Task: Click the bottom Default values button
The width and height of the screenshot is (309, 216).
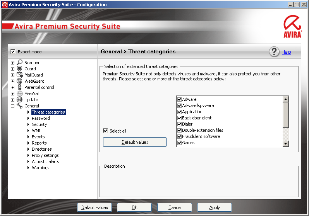Action: pos(94,207)
